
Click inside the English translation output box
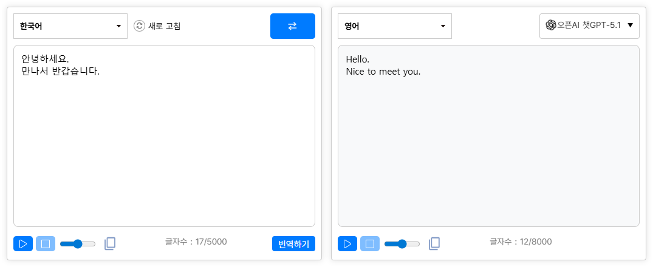click(488, 152)
